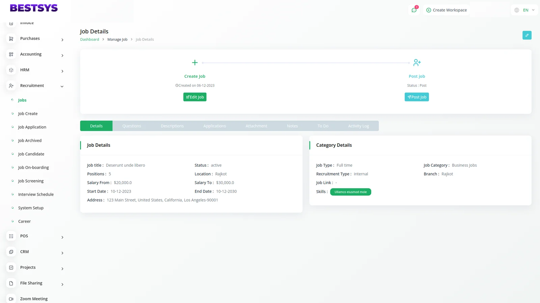This screenshot has height=303, width=540.
Task: Click the File Sharing document icon
Action: coord(11,283)
